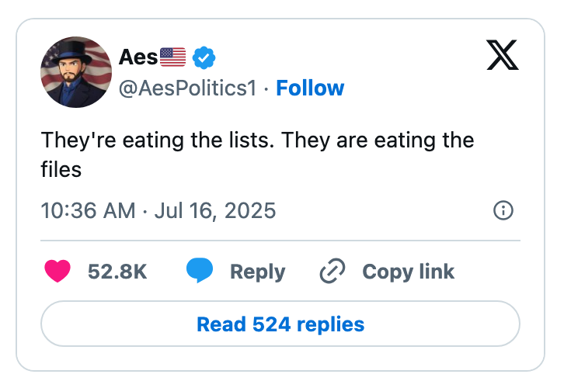Click the X logo in the corner

click(x=503, y=54)
